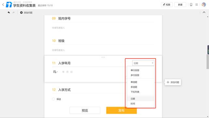Click the mobile preview phone icon

[191, 5]
